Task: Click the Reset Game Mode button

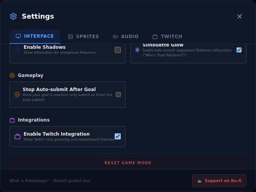Action: tap(128, 163)
